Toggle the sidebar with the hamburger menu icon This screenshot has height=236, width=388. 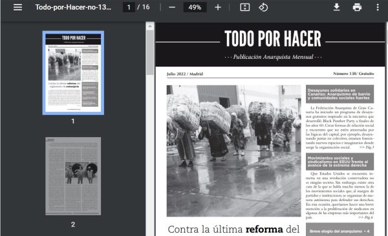pos(17,7)
